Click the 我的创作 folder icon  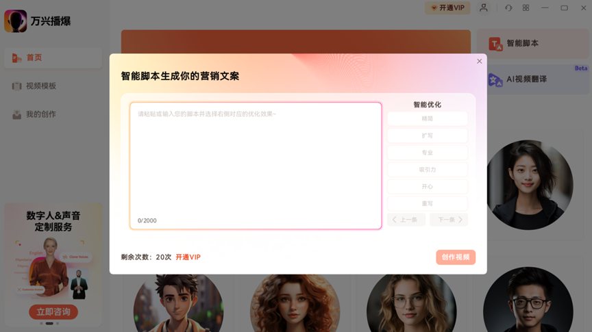[x=16, y=114]
